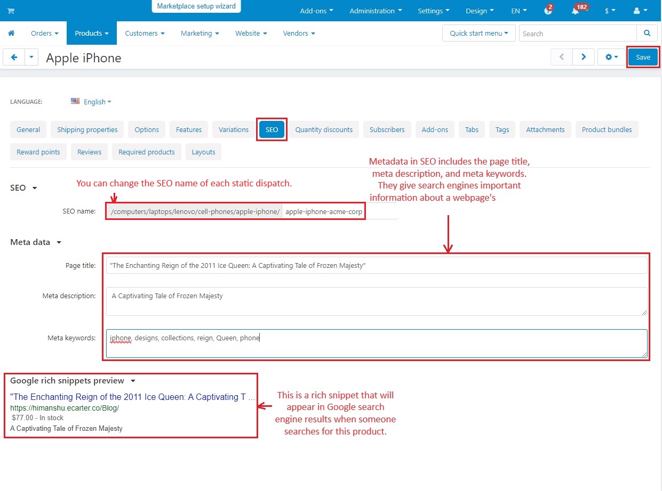Open the Website menu
This screenshot has height=491, width=662.
251,33
